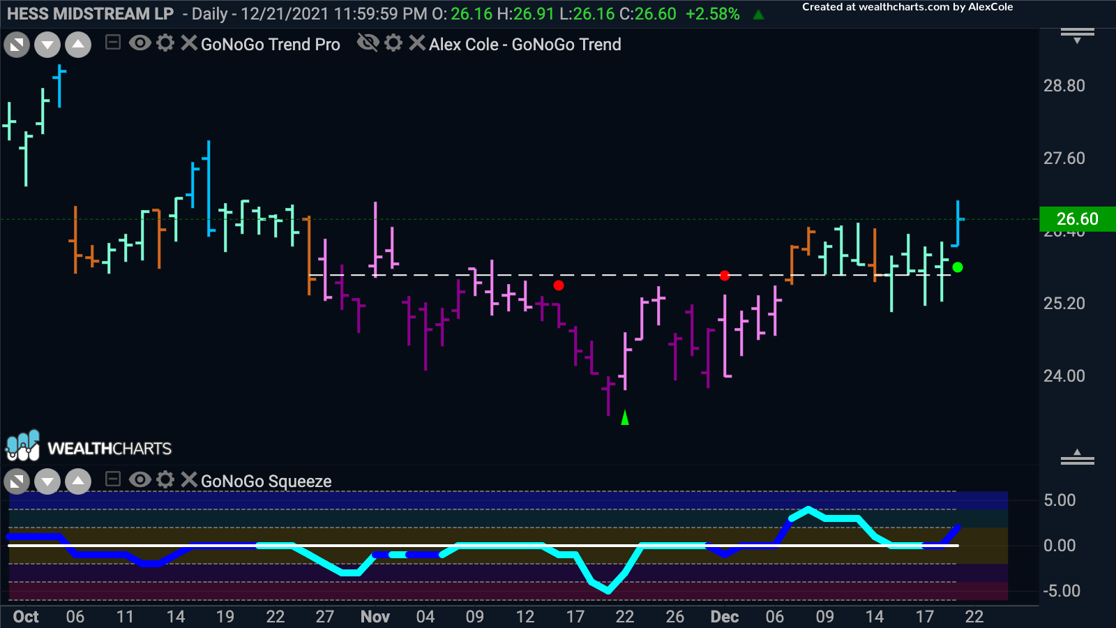Collapse the GoNoGo Squeeze indicator
The image size is (1116, 628).
112,479
